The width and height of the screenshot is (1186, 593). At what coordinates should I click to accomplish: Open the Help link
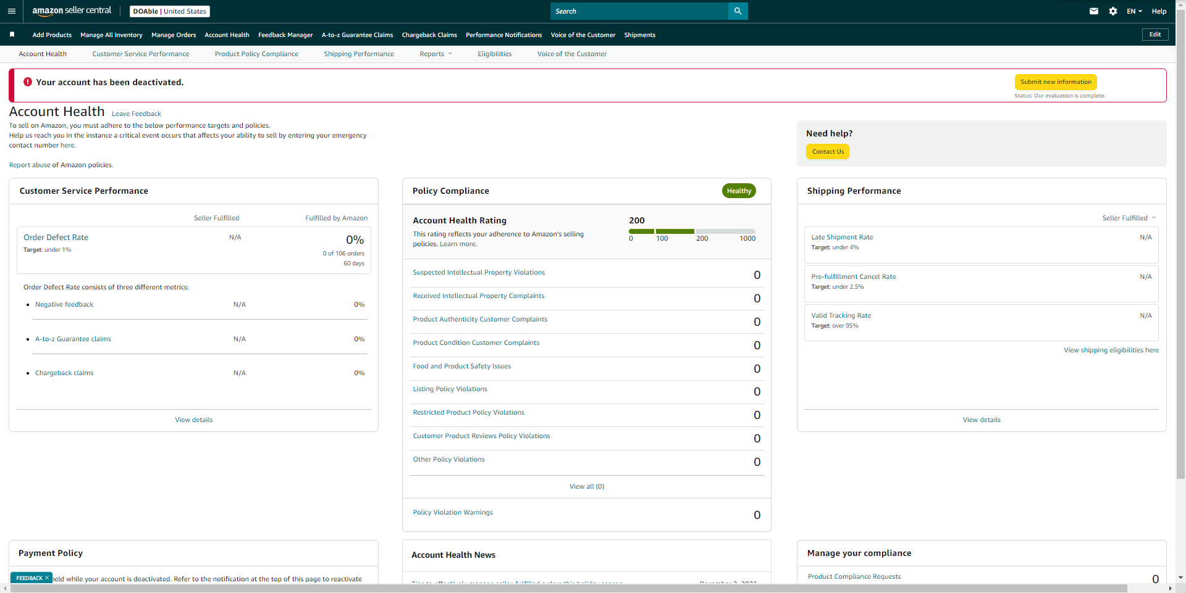1159,11
